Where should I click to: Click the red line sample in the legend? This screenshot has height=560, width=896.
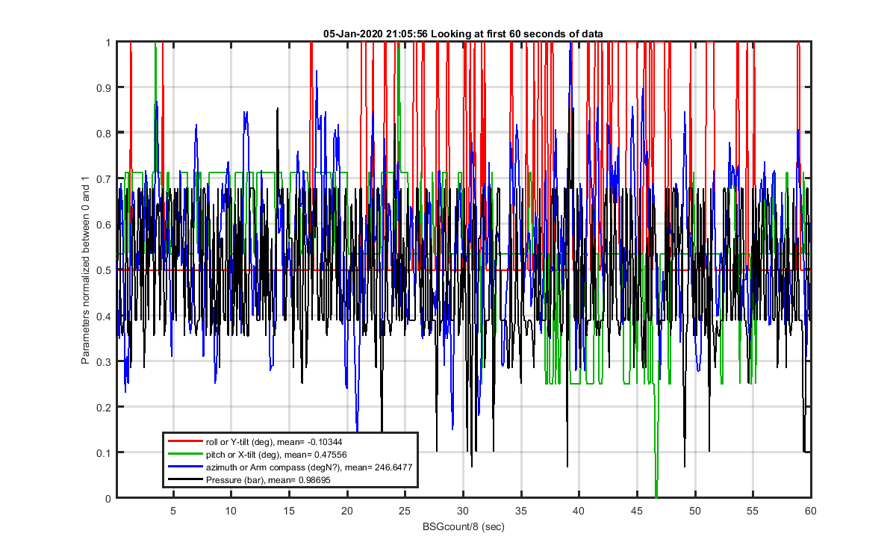pos(184,443)
